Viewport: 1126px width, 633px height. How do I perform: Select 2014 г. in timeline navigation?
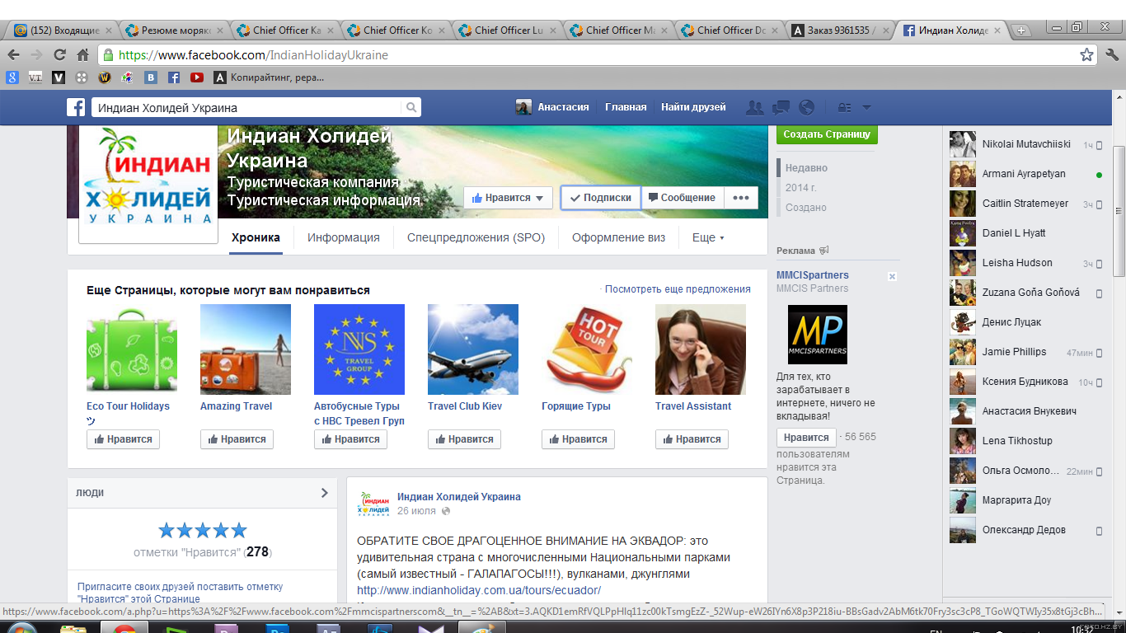800,188
